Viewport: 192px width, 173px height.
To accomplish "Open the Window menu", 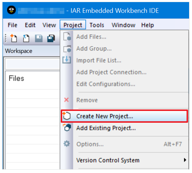I will click(123, 25).
